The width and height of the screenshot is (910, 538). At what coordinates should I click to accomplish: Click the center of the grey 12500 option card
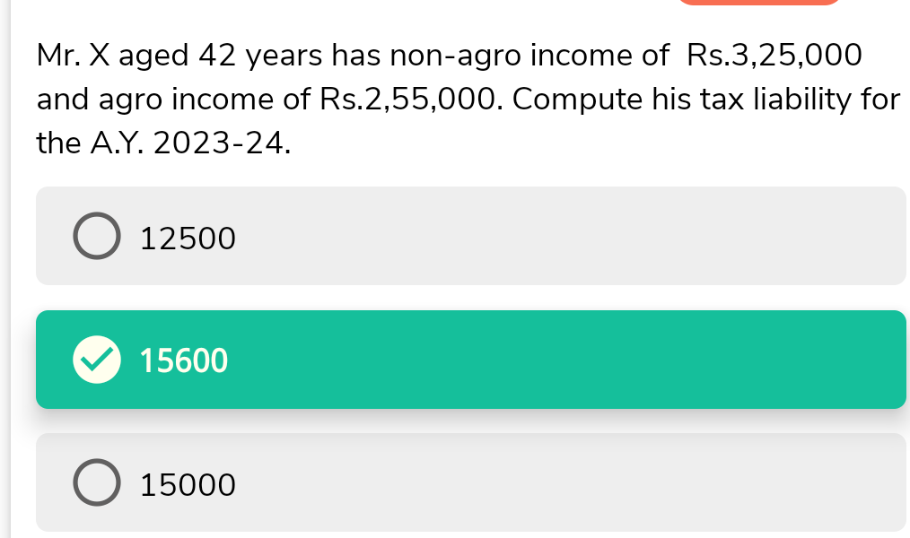471,237
